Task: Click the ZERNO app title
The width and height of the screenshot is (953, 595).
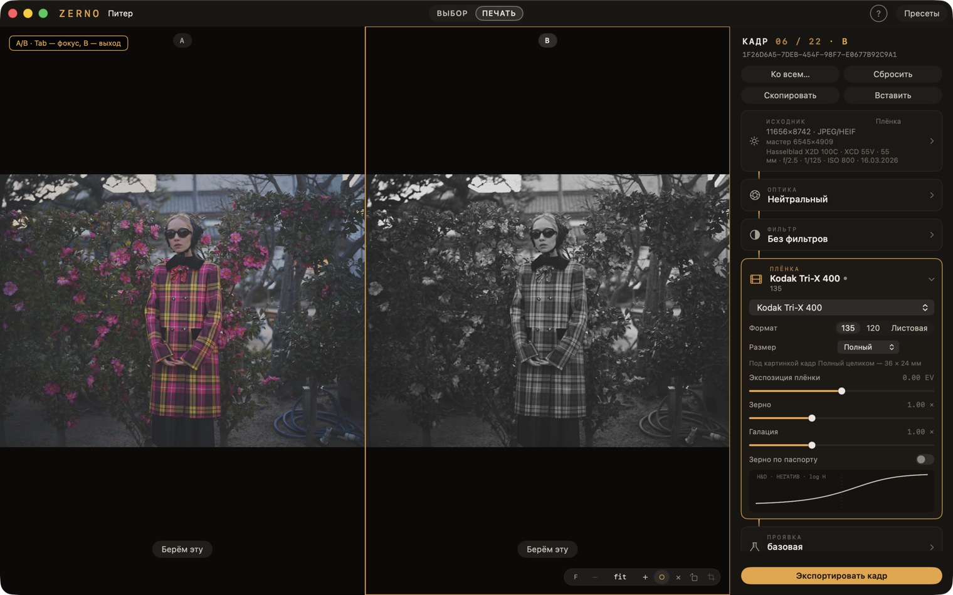Action: pyautogui.click(x=80, y=13)
